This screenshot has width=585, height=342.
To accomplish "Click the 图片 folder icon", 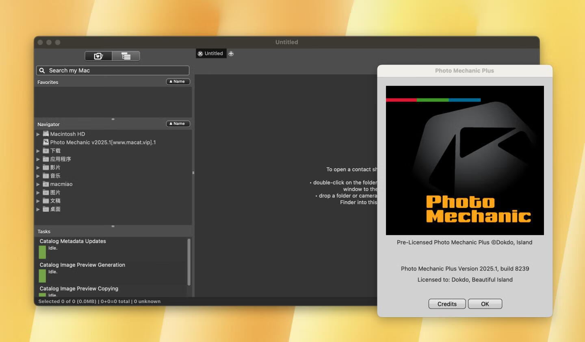I will 46,192.
